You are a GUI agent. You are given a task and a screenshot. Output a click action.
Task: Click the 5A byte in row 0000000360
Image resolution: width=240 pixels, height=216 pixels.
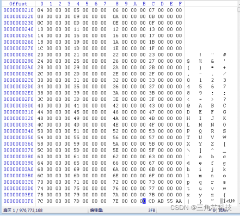click(115, 144)
